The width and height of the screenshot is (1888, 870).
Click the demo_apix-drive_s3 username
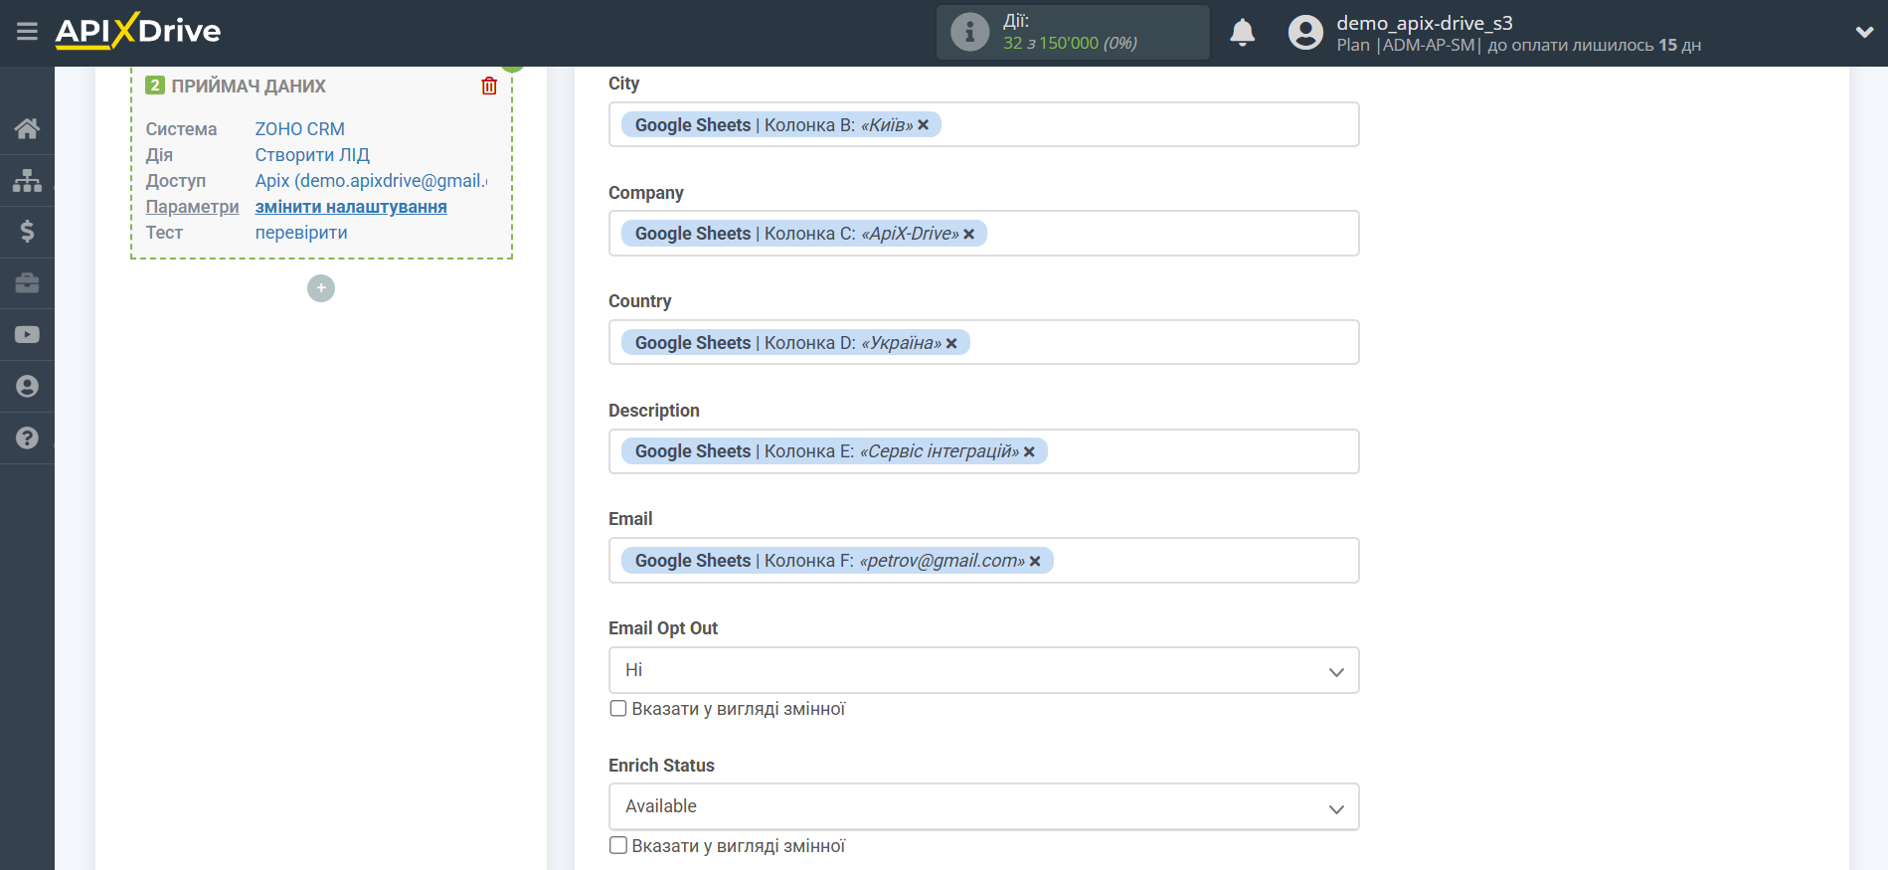(1425, 23)
